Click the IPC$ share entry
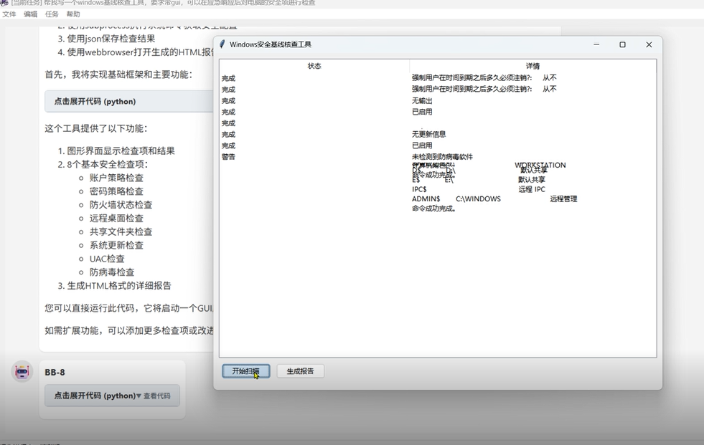 click(419, 189)
